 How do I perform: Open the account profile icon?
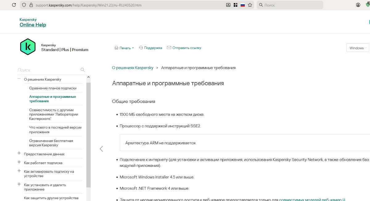(358, 5)
